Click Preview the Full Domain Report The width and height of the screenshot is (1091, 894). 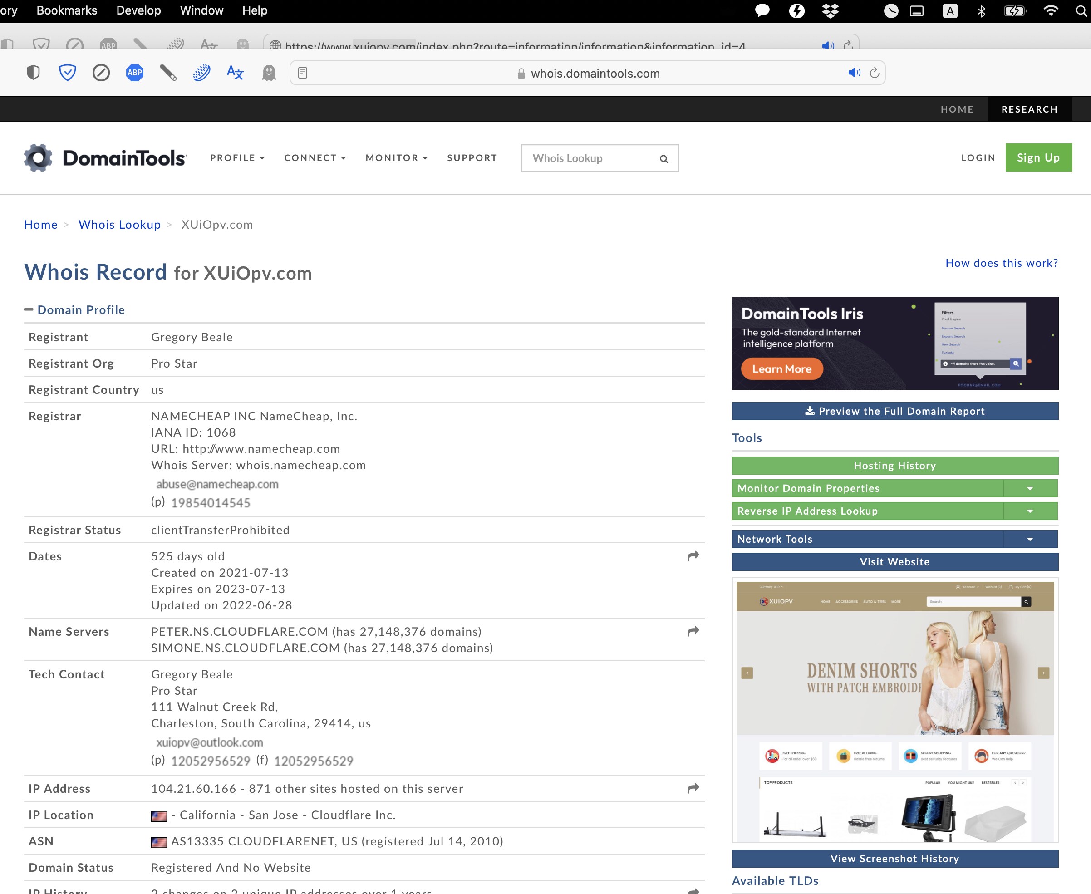895,411
